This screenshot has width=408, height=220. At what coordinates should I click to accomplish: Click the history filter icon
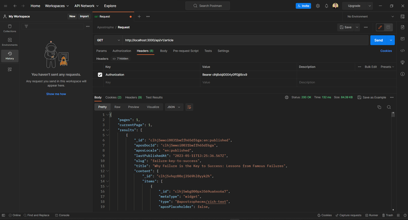point(26,26)
